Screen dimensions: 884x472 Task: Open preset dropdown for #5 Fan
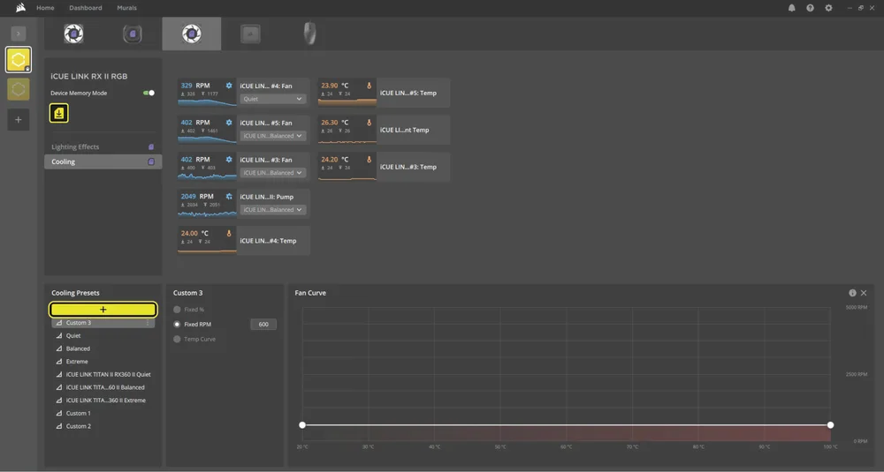tap(273, 136)
